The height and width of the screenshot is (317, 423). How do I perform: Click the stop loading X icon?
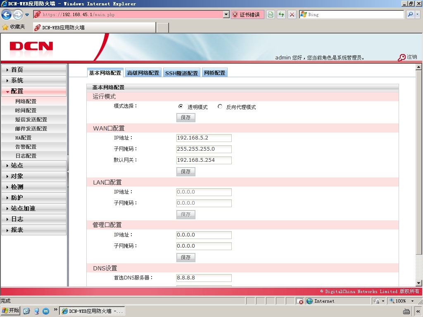(292, 14)
